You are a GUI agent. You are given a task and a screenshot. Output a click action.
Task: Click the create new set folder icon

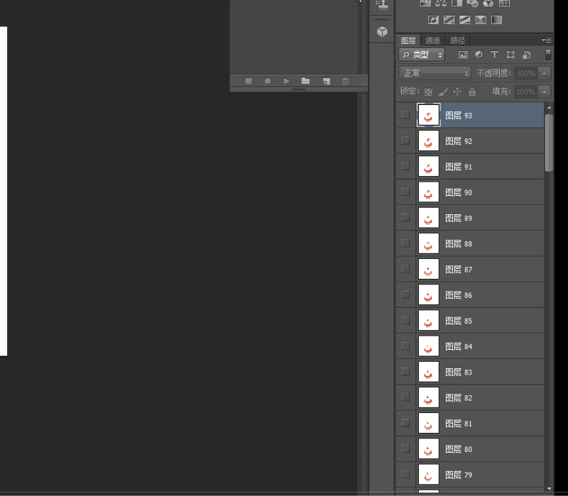[306, 81]
